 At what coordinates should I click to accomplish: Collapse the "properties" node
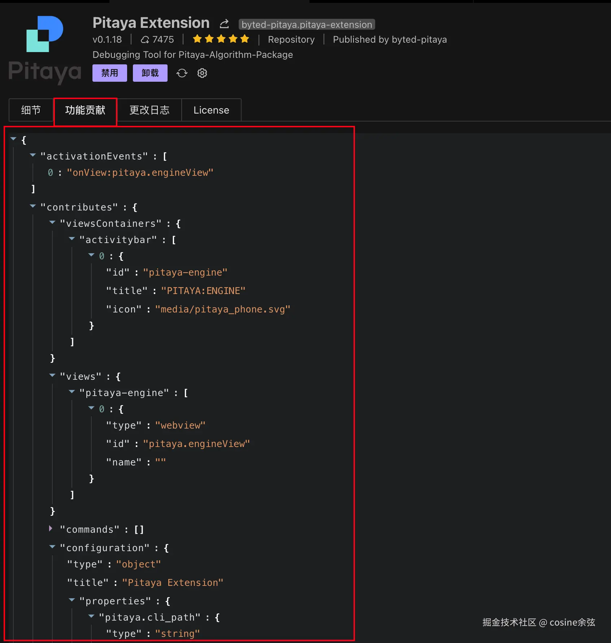pos(72,600)
